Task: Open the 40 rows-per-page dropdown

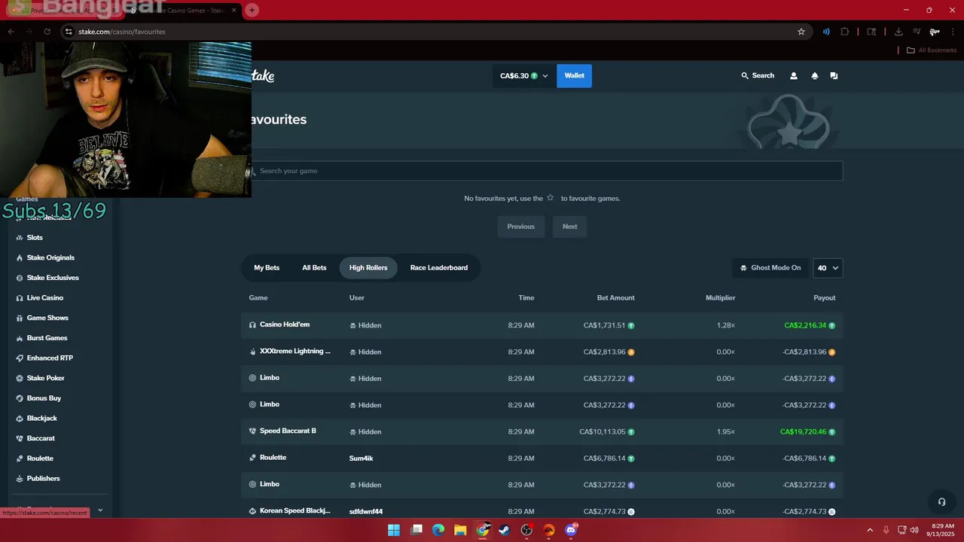Action: pos(828,268)
